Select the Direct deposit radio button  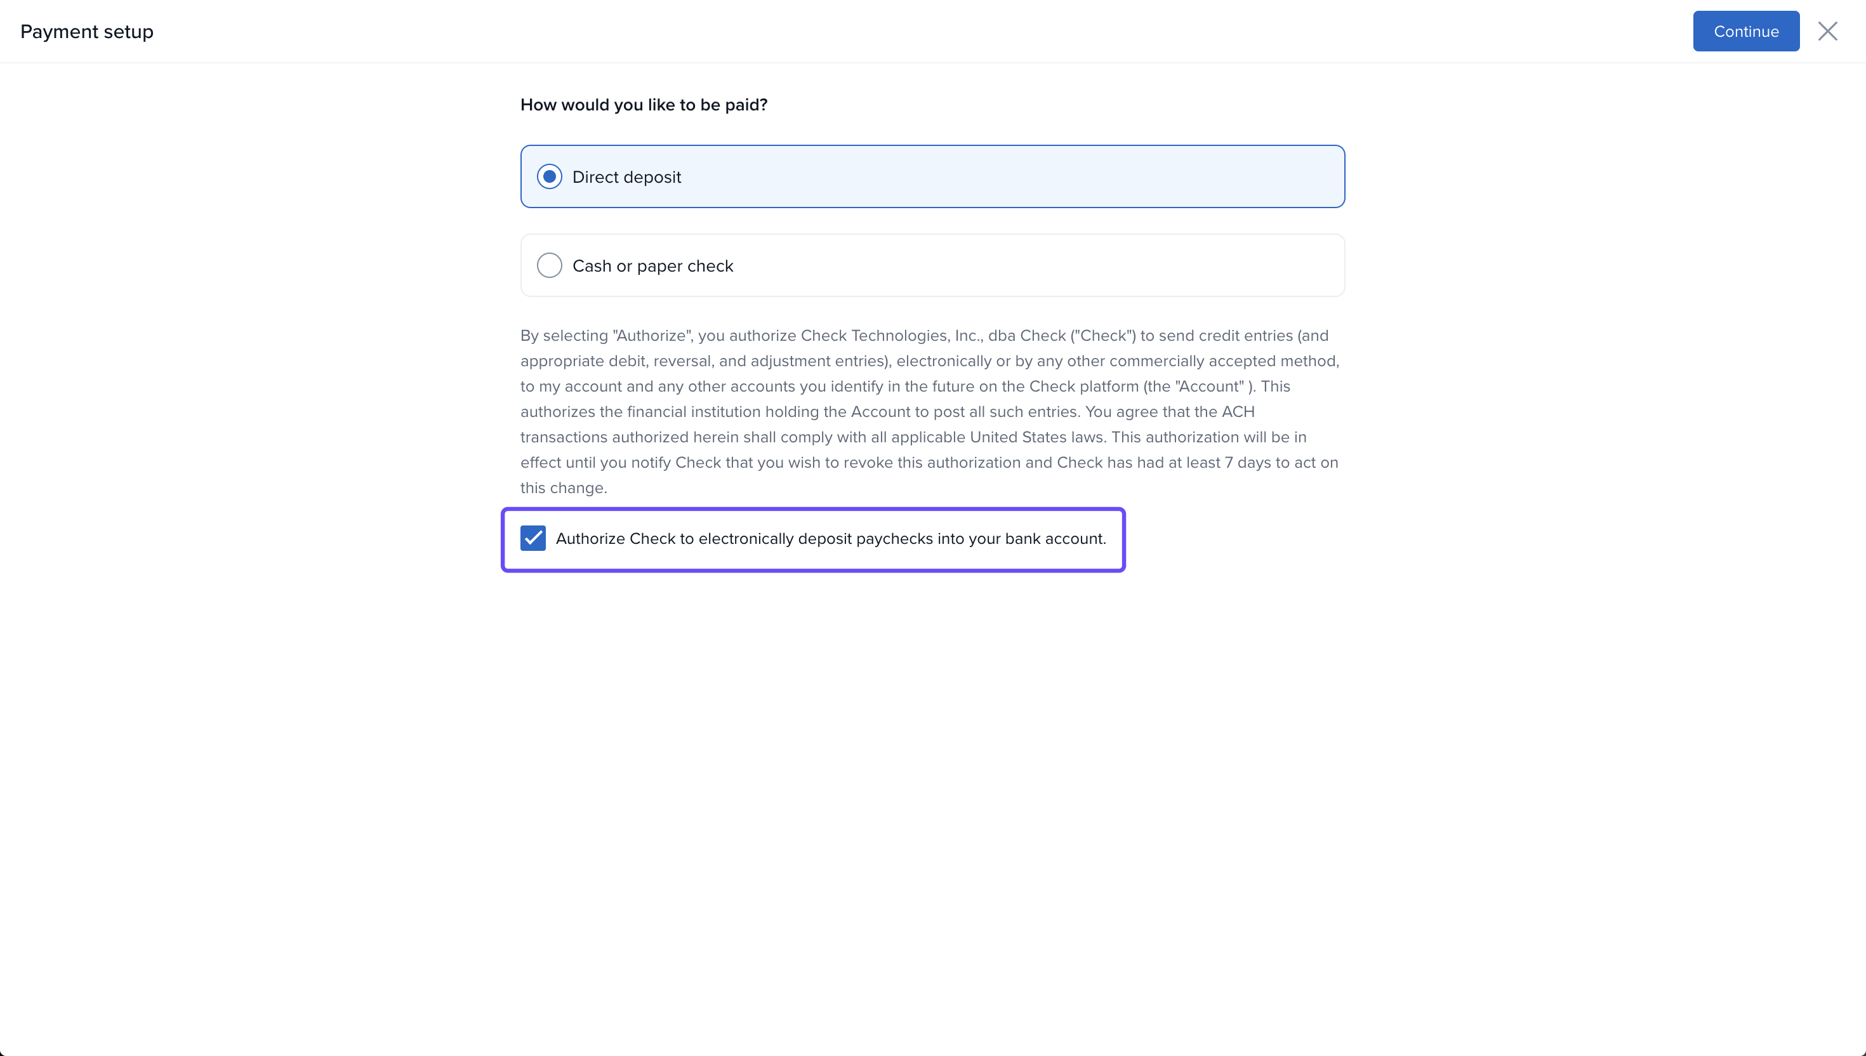click(549, 177)
